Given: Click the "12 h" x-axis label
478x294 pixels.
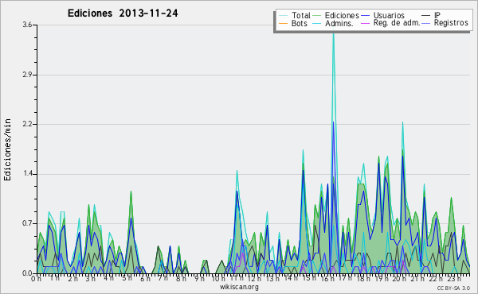Looking at the screenshot, I should [x=254, y=279].
